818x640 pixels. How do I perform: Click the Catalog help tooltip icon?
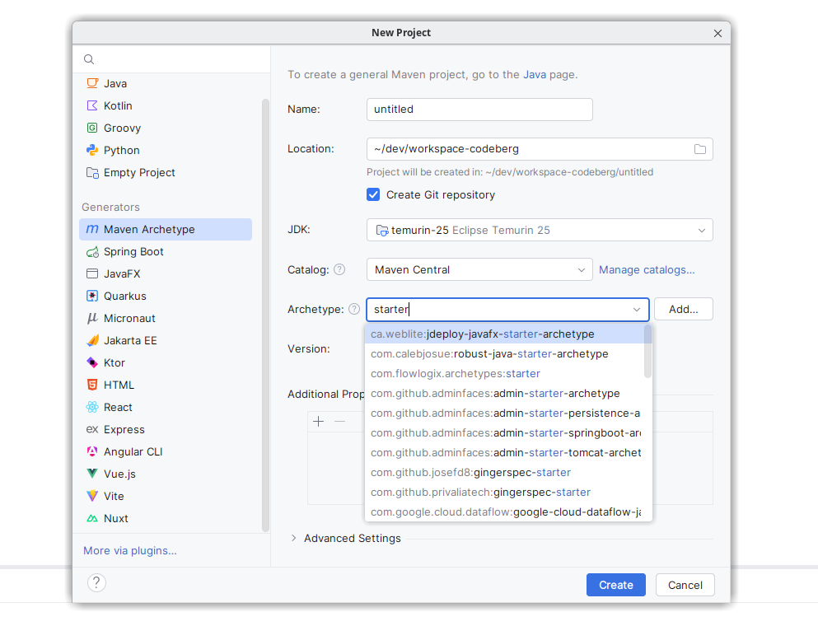pos(339,269)
